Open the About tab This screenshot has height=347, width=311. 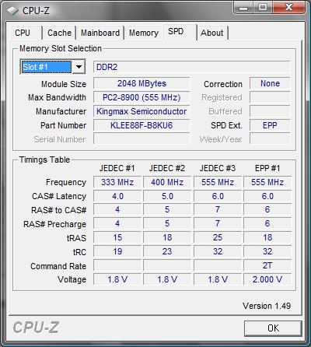(212, 33)
